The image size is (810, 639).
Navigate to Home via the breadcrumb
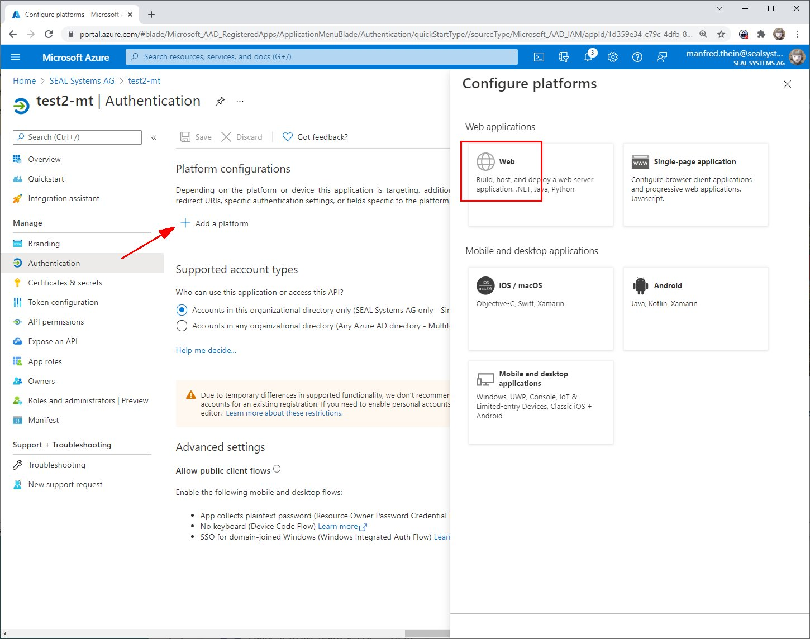24,80
